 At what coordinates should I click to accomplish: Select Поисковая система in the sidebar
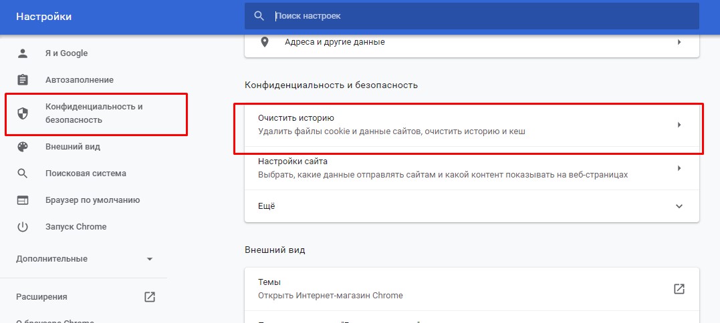click(86, 174)
